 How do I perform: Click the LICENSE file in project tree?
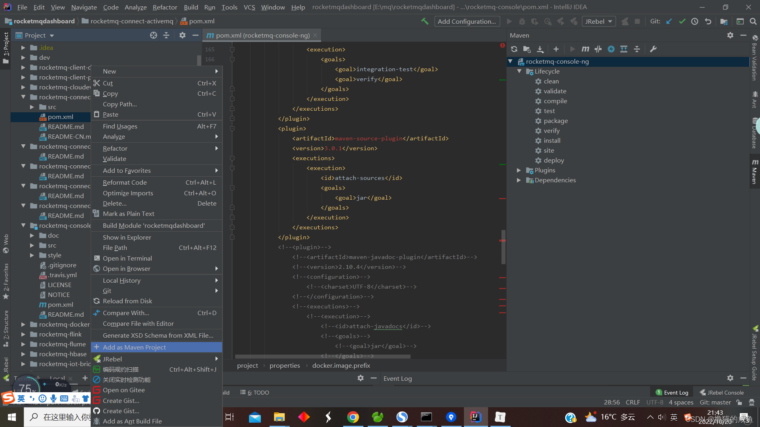pyautogui.click(x=59, y=285)
